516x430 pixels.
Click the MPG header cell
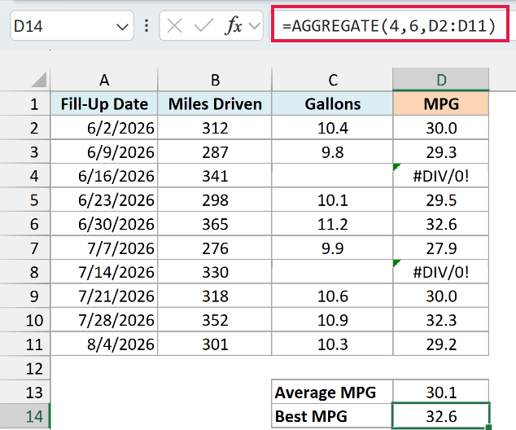440,103
